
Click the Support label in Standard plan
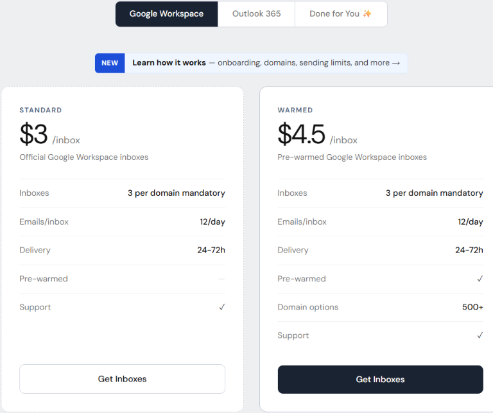[x=35, y=307]
